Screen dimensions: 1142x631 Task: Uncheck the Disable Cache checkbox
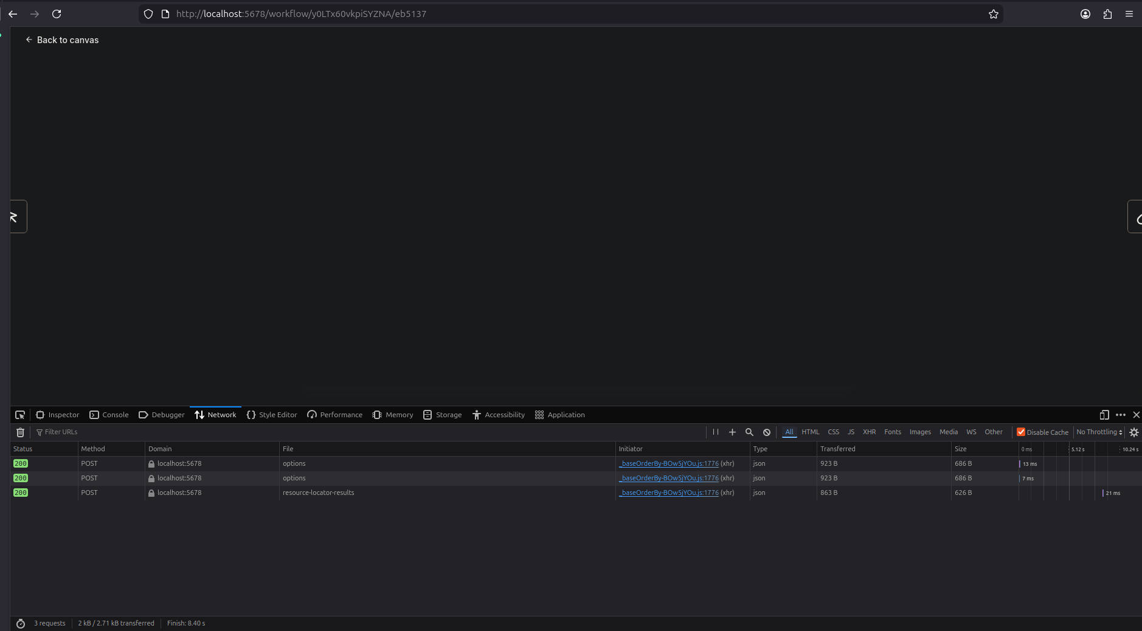coord(1021,432)
